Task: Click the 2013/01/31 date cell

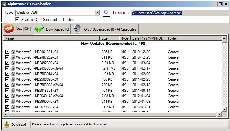Action: (x=141, y=107)
